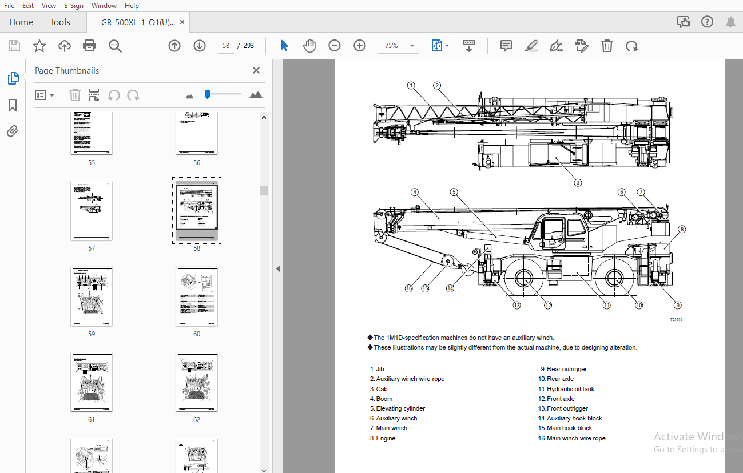Viewport: 743px width, 473px height.
Task: Add a comment with the speech bubble icon
Action: coord(506,46)
